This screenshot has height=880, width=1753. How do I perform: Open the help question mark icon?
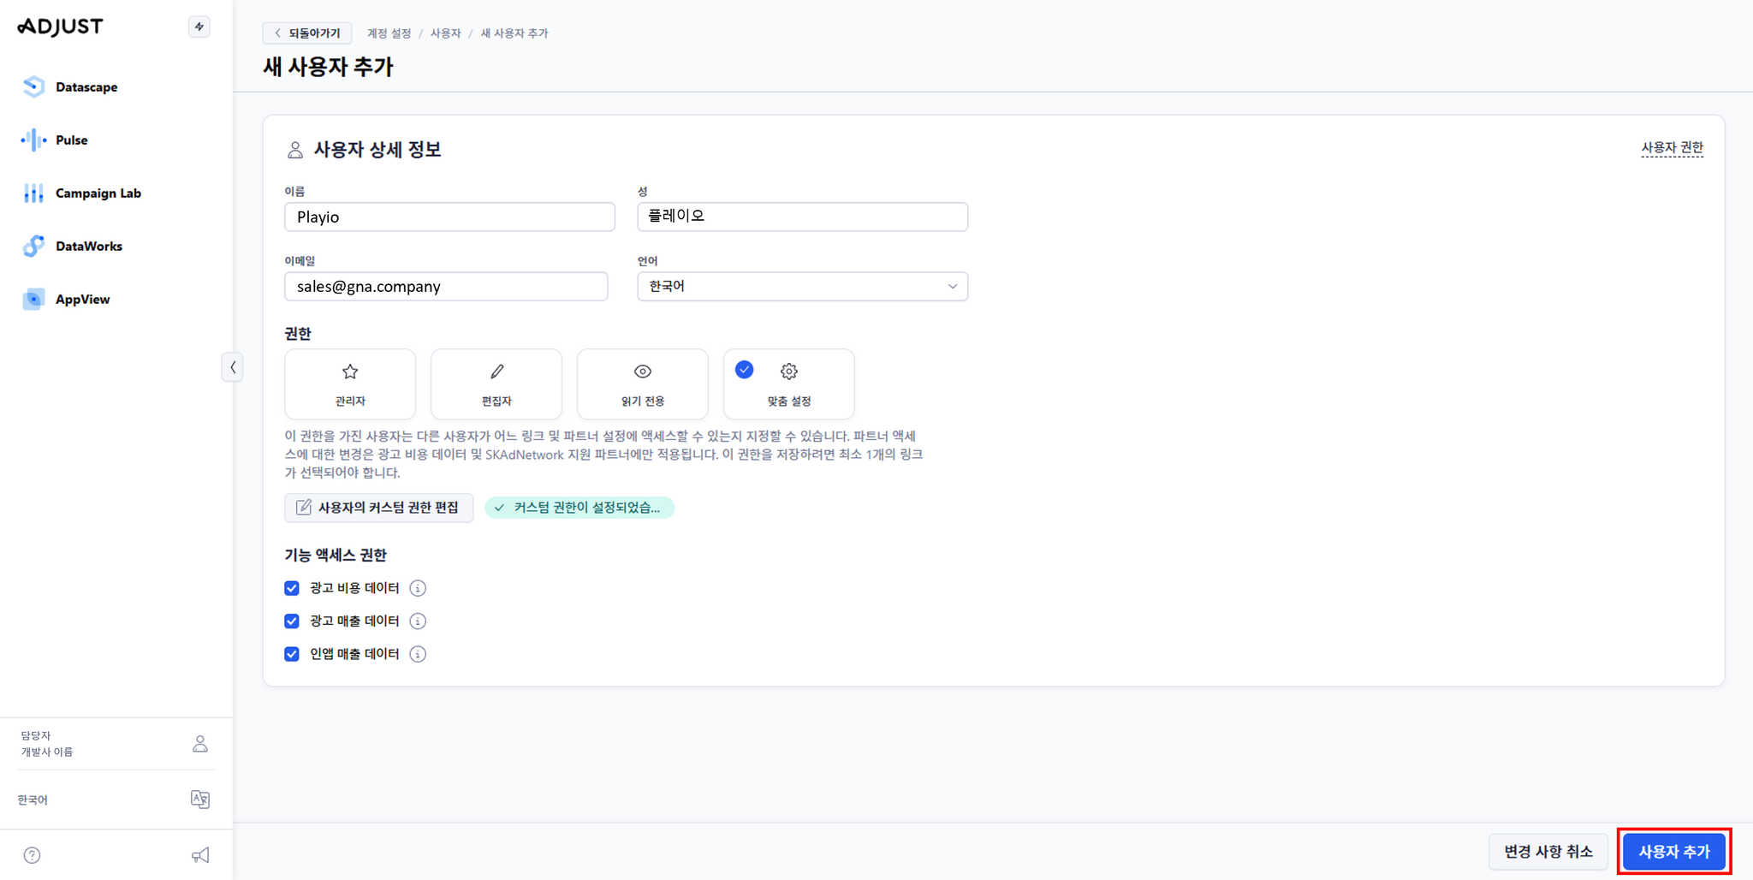click(x=32, y=855)
